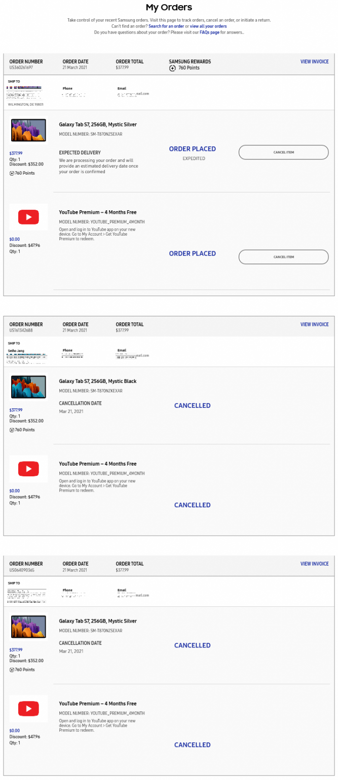Viewport: 338px width, 780px height.
Task: View invoice for order US064090365
Action: click(x=314, y=564)
